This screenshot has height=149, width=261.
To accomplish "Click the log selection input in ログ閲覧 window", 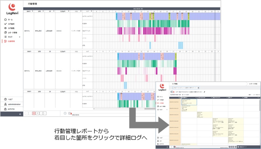I will (185, 88).
